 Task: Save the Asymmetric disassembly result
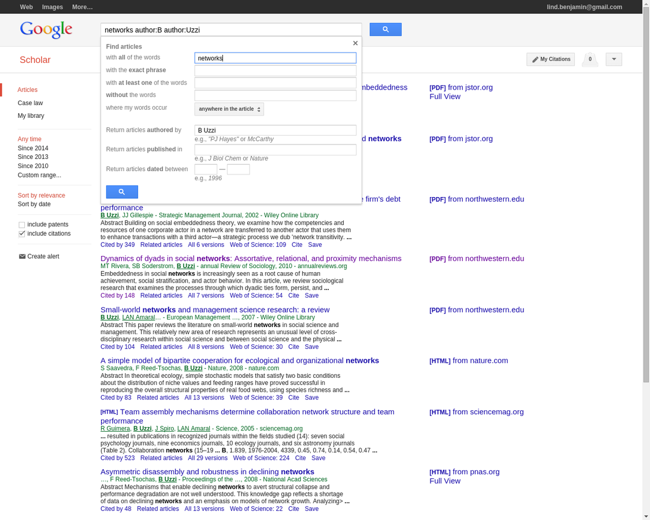[311, 509]
